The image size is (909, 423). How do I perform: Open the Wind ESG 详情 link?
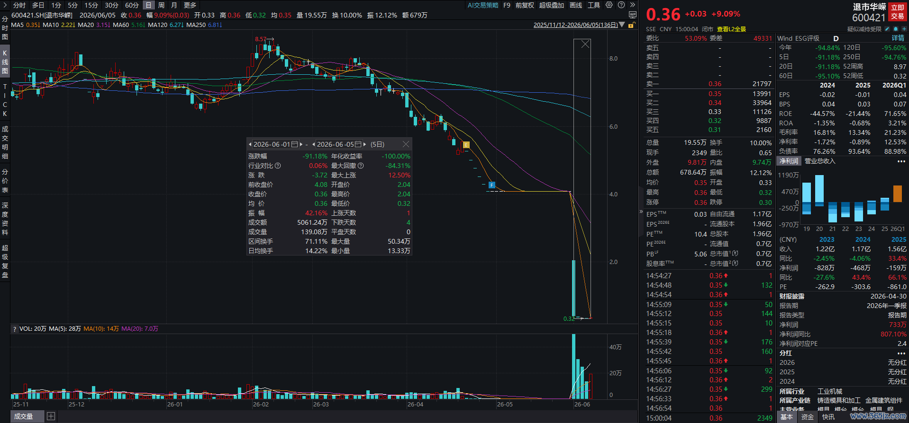[x=898, y=38]
